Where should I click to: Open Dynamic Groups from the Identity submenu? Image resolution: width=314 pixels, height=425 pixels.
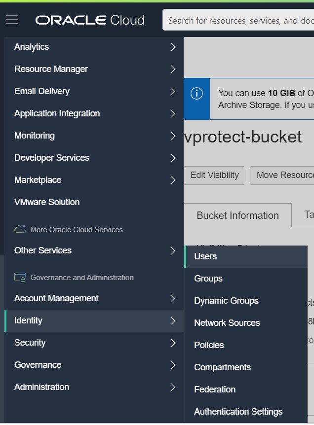pyautogui.click(x=226, y=301)
